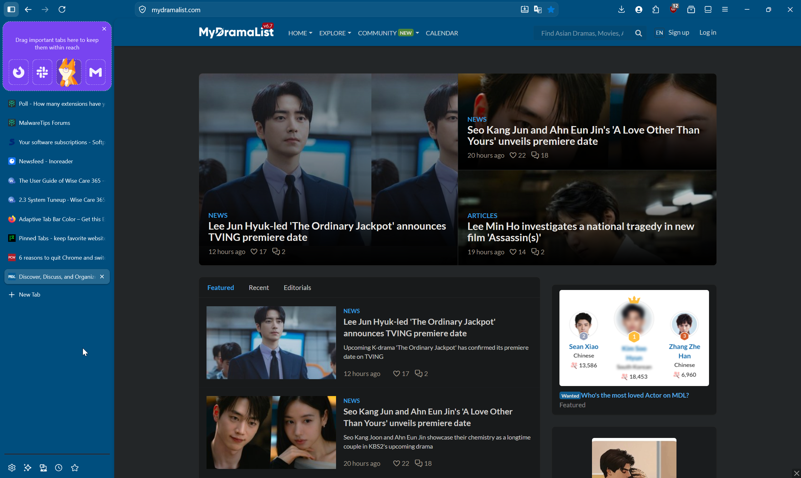Close the Discover, Discuss, and Organize tab
The height and width of the screenshot is (478, 801).
[102, 277]
